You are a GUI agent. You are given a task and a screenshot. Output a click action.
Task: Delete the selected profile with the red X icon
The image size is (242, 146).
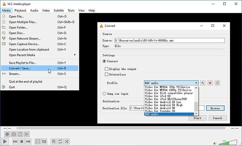tap(210, 83)
